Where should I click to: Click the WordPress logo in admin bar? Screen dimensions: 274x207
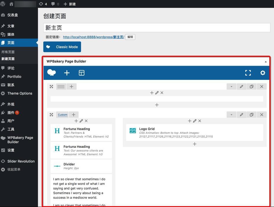coord(3,4)
